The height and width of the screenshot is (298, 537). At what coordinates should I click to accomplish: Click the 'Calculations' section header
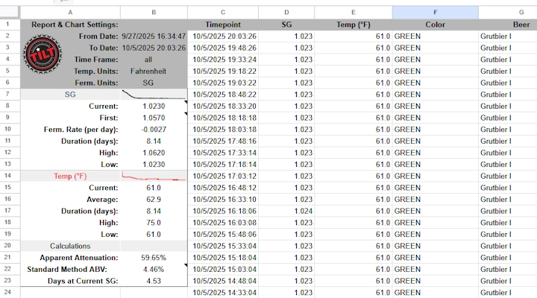tap(70, 246)
